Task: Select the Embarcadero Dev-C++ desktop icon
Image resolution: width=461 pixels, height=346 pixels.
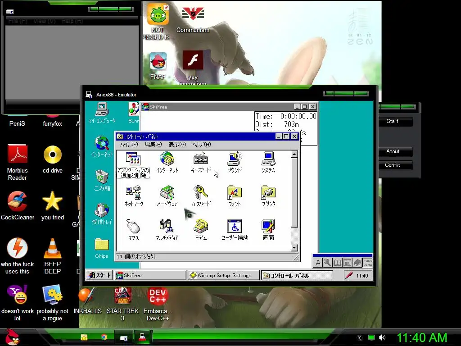Action: (158, 304)
